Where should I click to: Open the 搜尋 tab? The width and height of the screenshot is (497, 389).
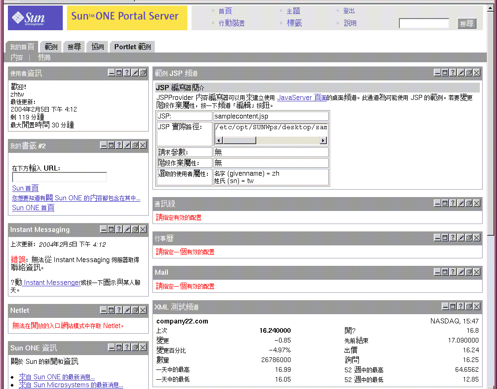pos(74,47)
